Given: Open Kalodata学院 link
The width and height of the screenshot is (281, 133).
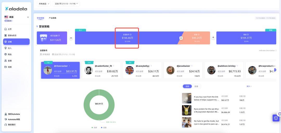Looking at the screenshot, I should [14, 119].
